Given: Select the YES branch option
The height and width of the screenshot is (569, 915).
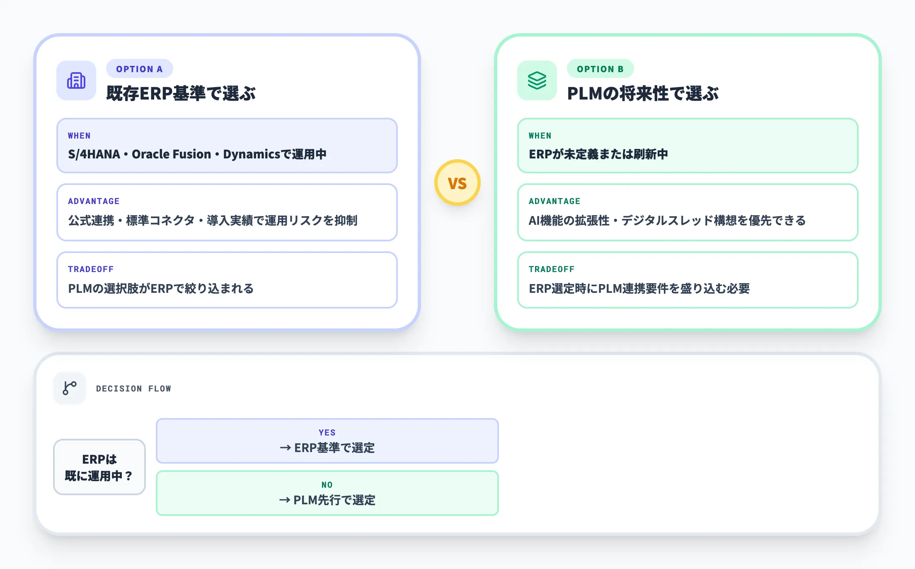Looking at the screenshot, I should [x=327, y=440].
